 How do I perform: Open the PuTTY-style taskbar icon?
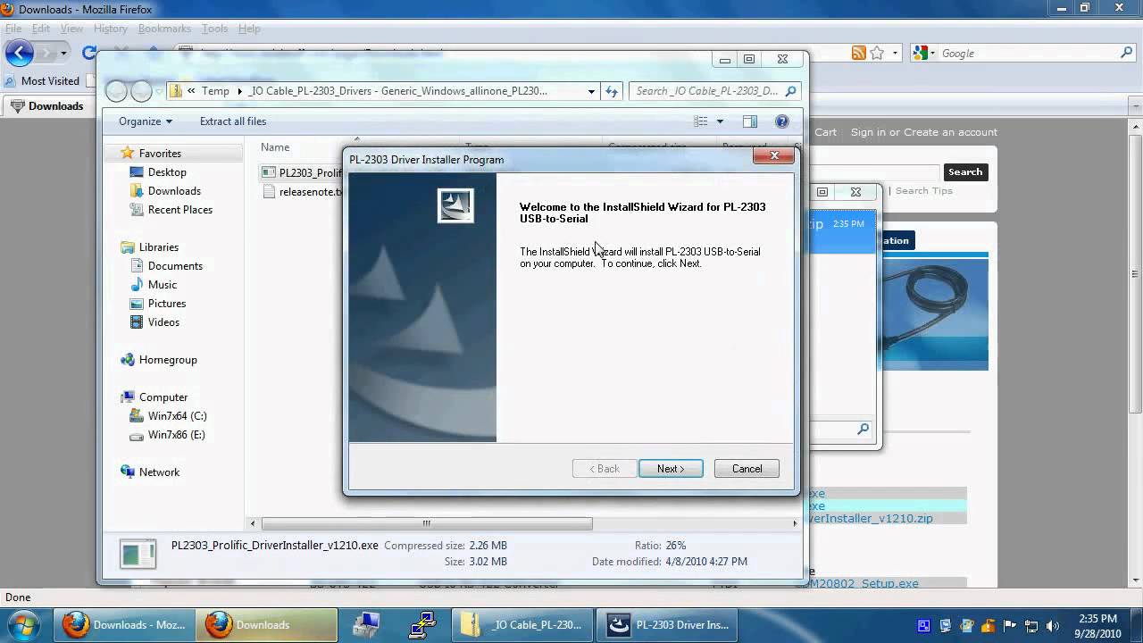pyautogui.click(x=422, y=625)
